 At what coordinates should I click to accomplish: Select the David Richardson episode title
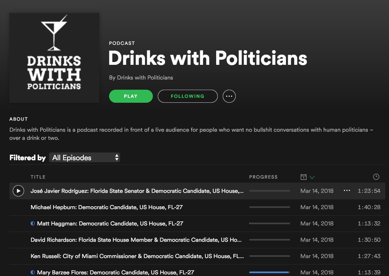tap(136, 240)
